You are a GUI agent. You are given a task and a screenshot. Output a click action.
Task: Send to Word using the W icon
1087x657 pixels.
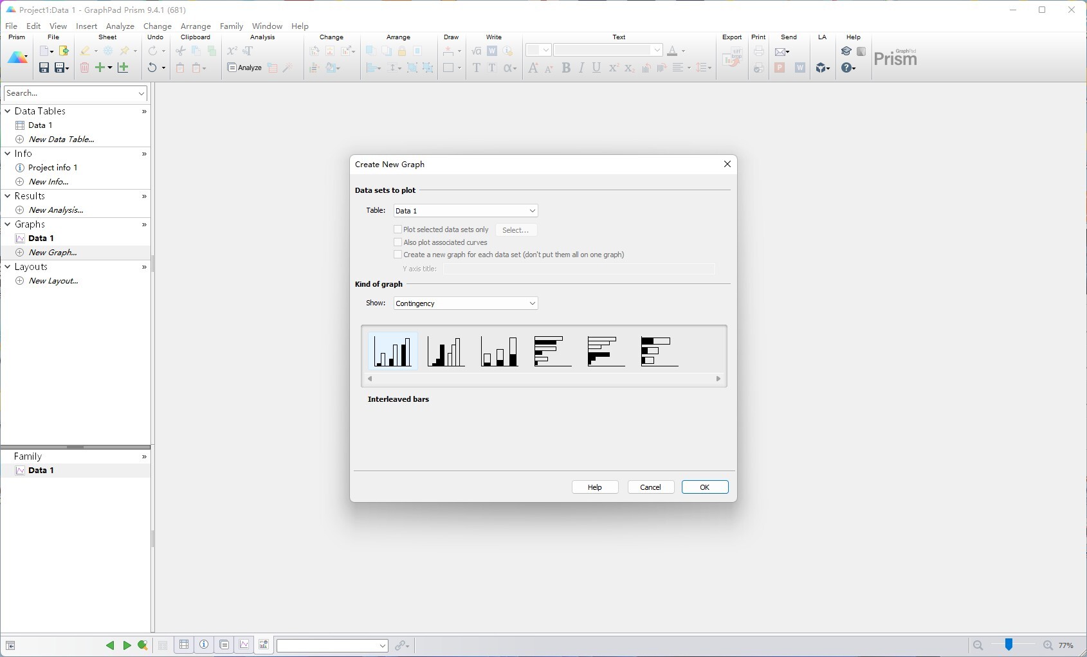[799, 67]
